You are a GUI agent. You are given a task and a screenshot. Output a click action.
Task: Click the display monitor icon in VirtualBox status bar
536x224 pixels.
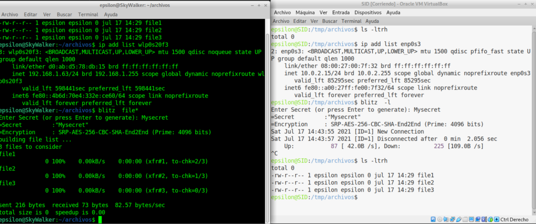[472, 219]
